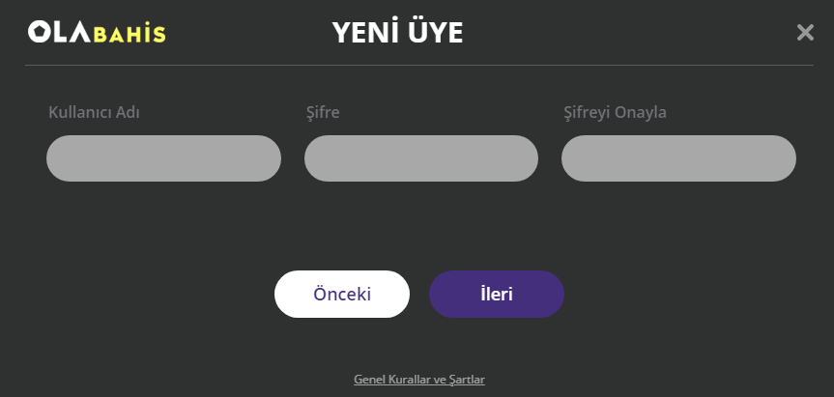Open Genel Kurallar ve Şartlar link

419,380
